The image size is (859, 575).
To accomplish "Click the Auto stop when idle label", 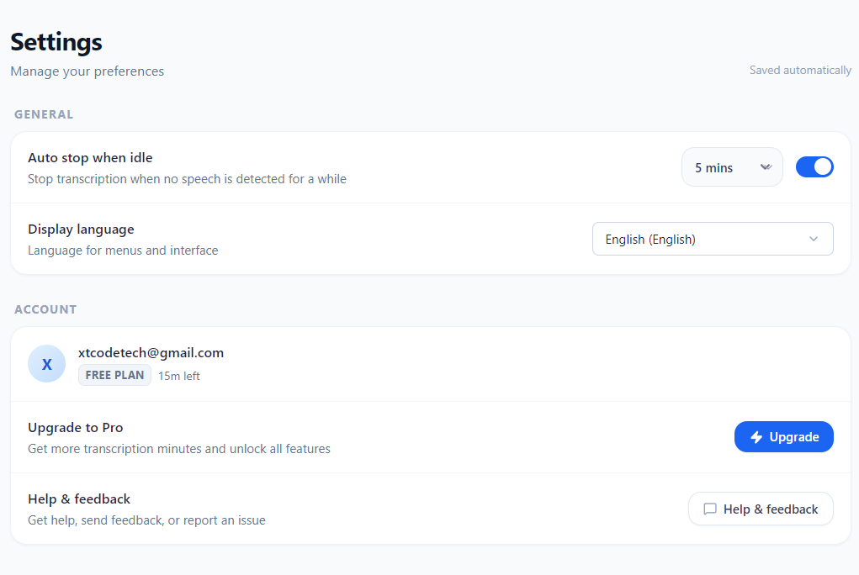I will tap(90, 158).
